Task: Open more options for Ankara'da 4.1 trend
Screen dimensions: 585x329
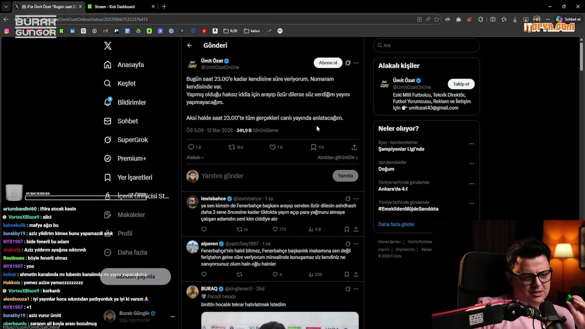Action: click(x=472, y=184)
